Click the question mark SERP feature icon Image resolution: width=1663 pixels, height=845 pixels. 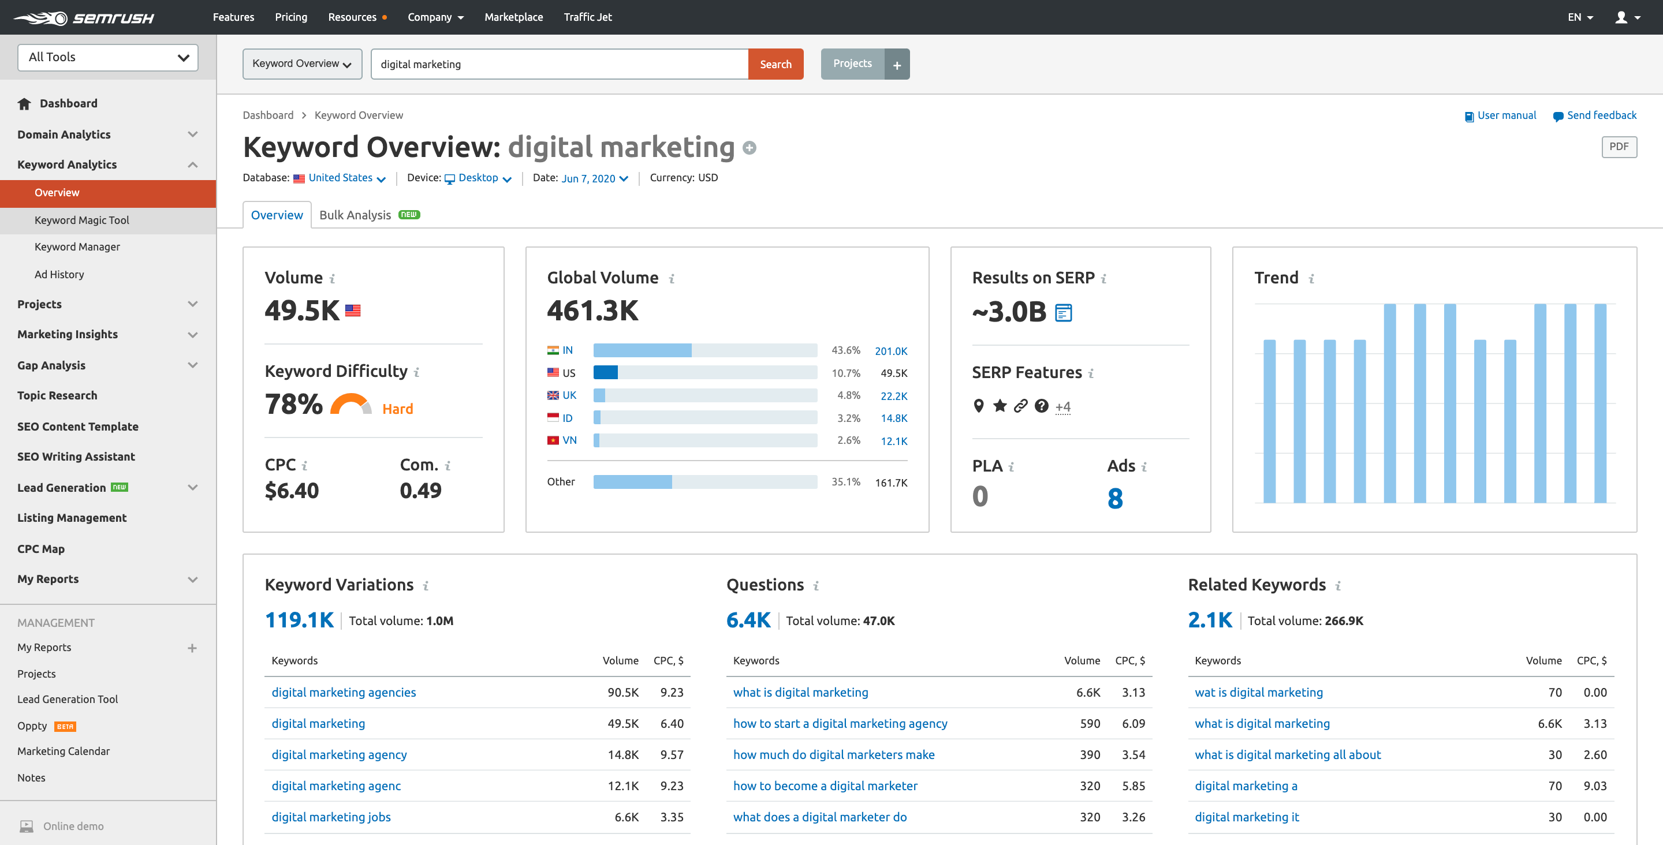(x=1041, y=405)
